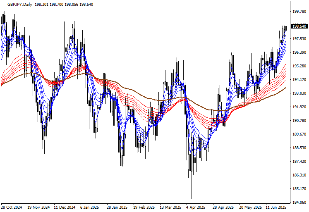The width and height of the screenshot is (309, 212).
Task: Click the 197.530 price axis label
Action: pos(299,39)
